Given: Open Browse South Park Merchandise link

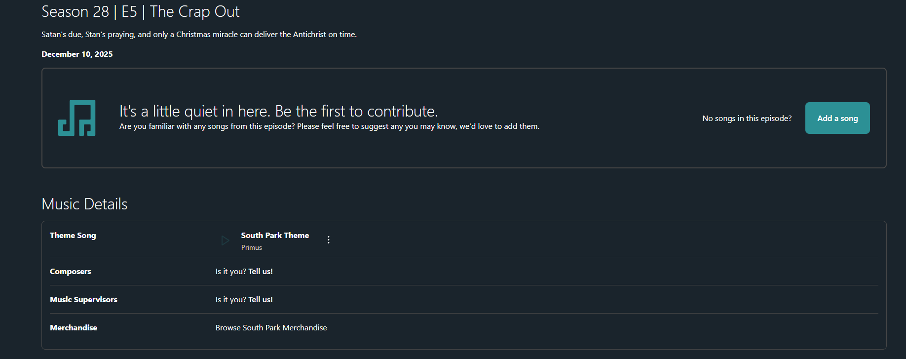Looking at the screenshot, I should coord(271,328).
